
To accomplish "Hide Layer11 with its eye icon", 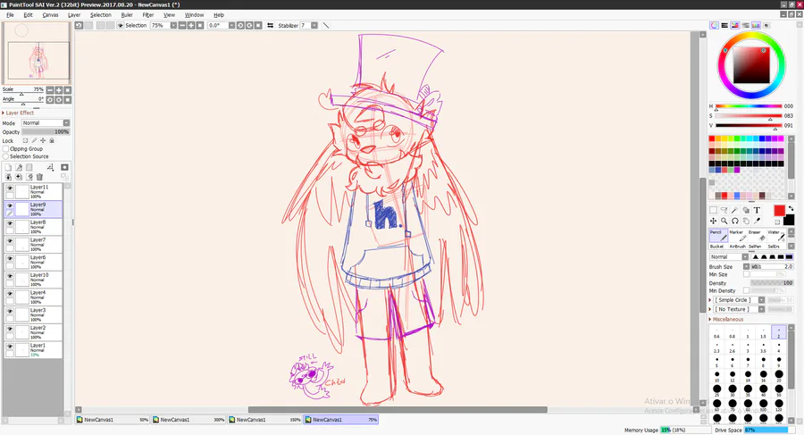I will coord(10,188).
